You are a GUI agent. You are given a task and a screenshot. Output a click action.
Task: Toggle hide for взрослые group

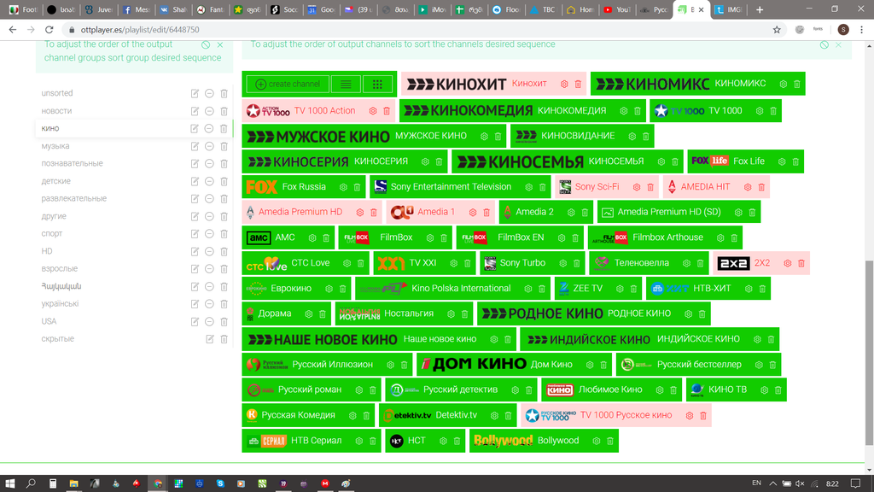(209, 269)
